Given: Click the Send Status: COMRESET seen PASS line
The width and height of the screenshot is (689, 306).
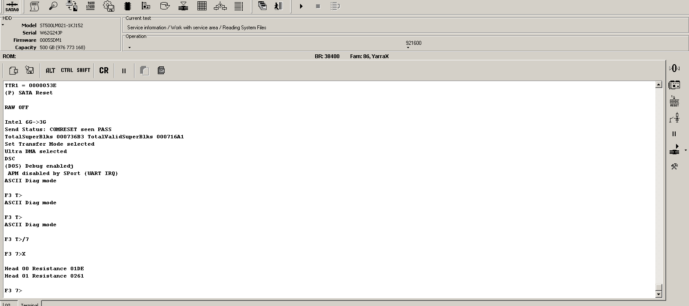Looking at the screenshot, I should [x=58, y=129].
